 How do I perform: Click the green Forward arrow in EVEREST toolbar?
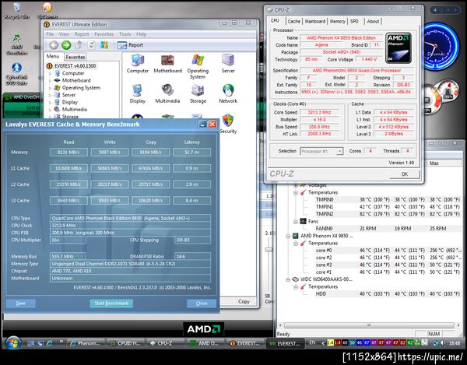coord(66,45)
